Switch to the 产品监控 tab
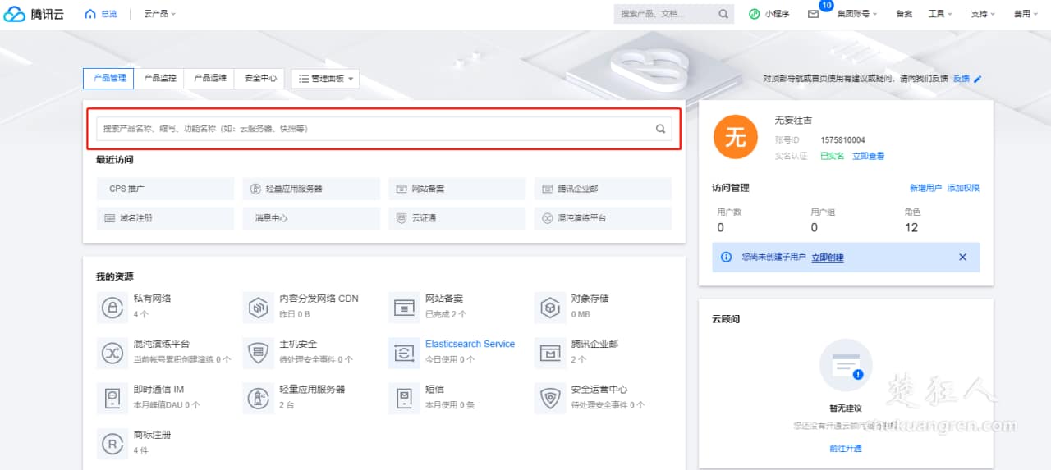This screenshot has width=1051, height=470. [159, 79]
